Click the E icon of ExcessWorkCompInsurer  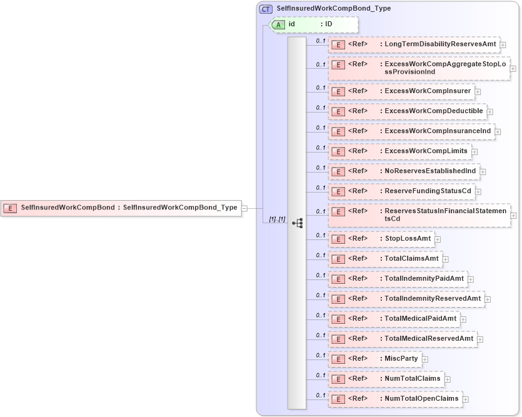pos(338,91)
